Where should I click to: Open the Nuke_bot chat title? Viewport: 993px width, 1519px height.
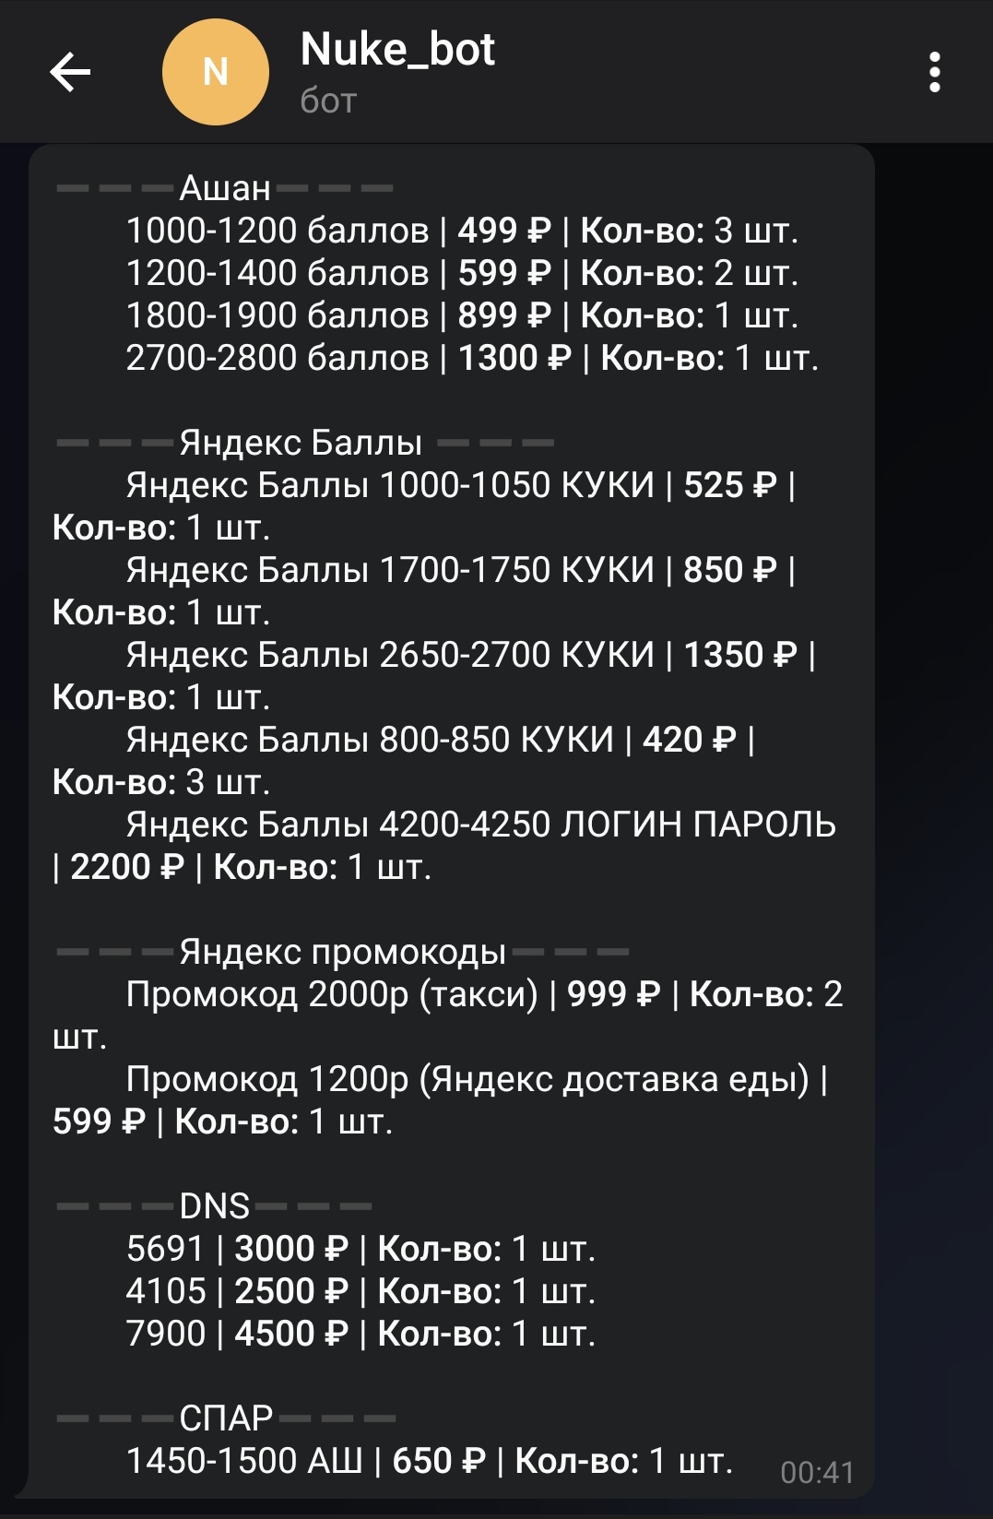pyautogui.click(x=397, y=49)
